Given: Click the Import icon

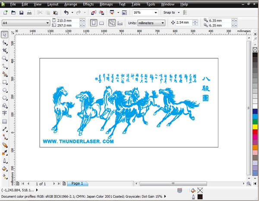Looking at the screenshot, I should (x=94, y=13).
